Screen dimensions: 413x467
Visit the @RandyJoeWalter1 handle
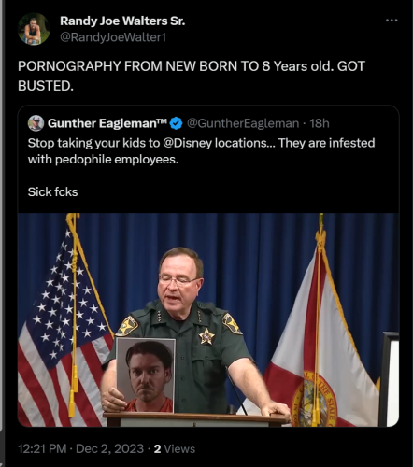113,37
